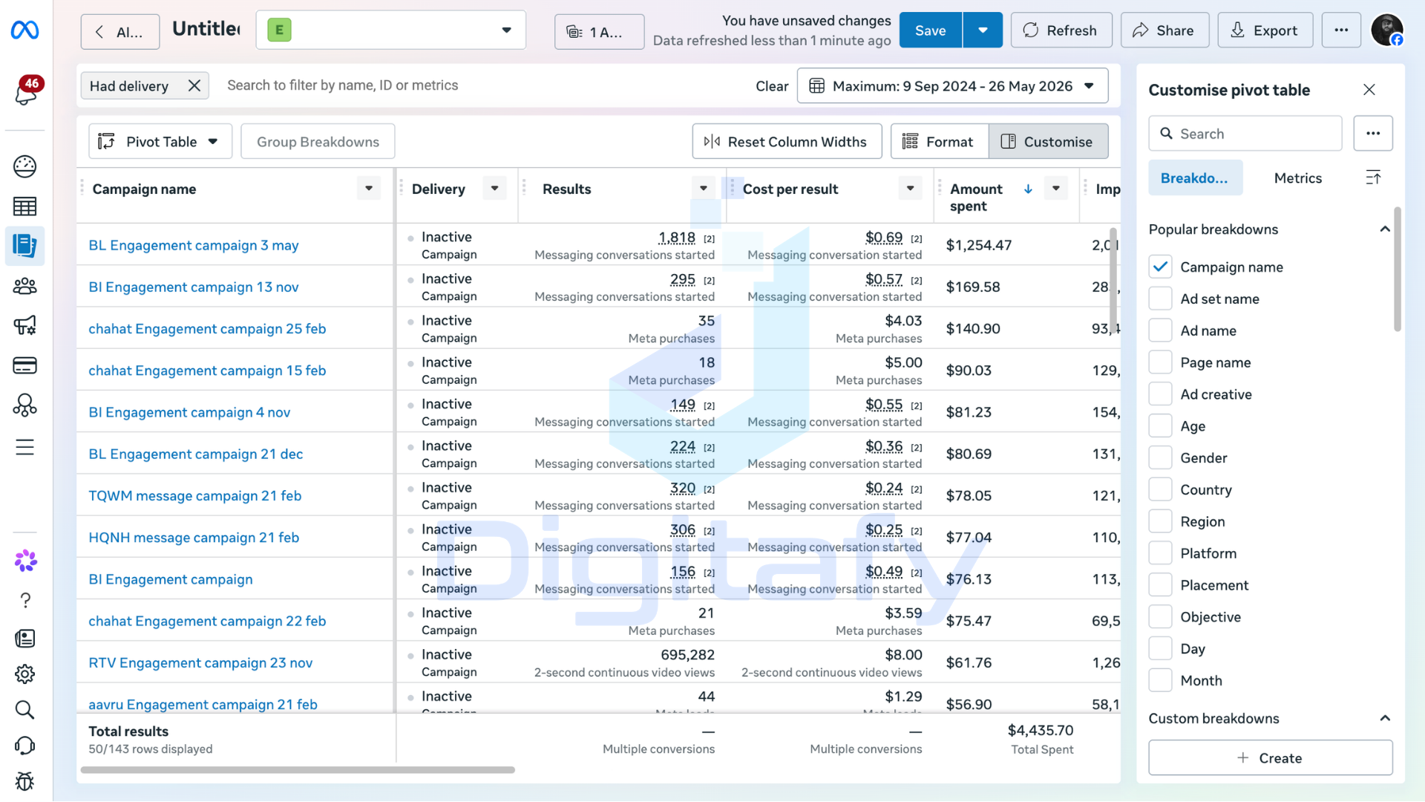Viewport: 1425px width, 802px height.
Task: Open Campaigns table grid icon in sidebar
Action: pyautogui.click(x=24, y=206)
